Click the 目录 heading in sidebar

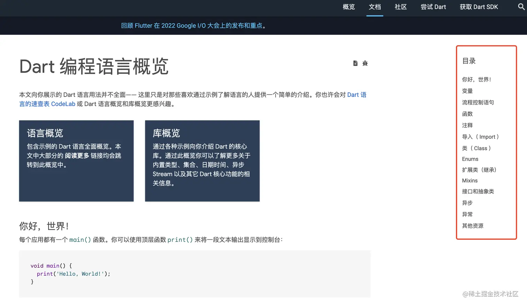tap(469, 61)
